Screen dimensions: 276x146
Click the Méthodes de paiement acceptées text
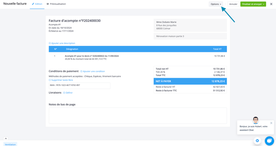coord(85,76)
